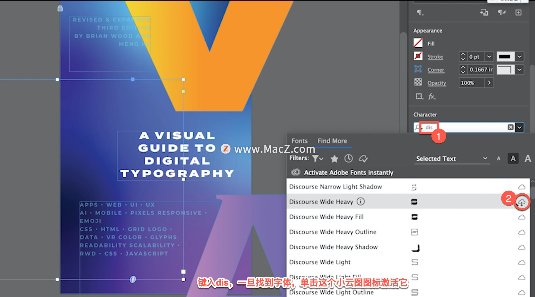The image size is (535, 297).
Task: Select the small sample text size A
Action: [498, 159]
